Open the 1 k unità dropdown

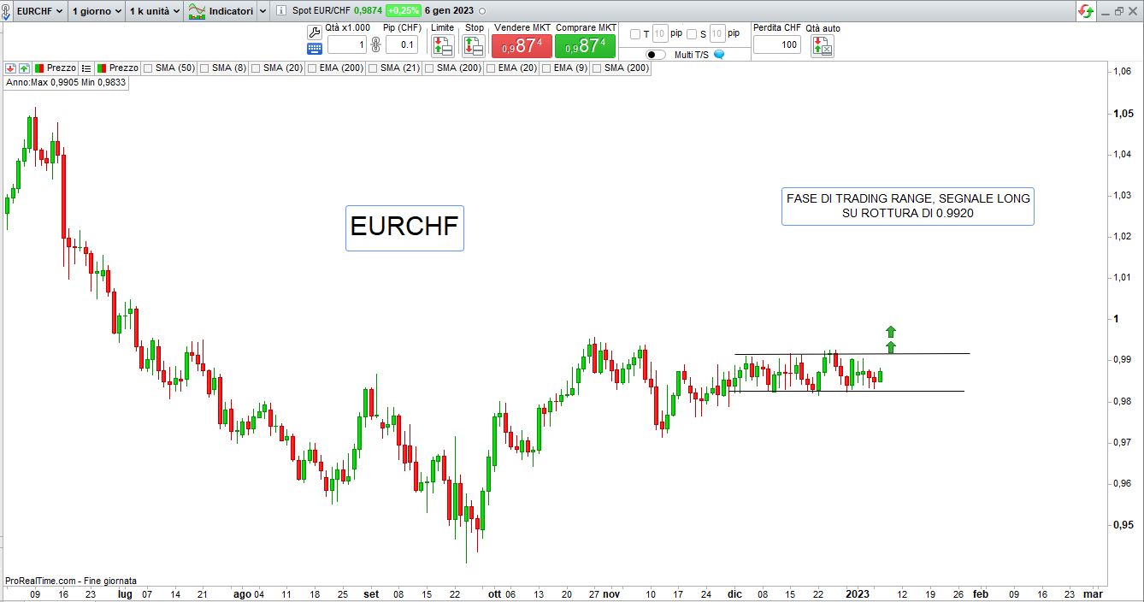(154, 11)
